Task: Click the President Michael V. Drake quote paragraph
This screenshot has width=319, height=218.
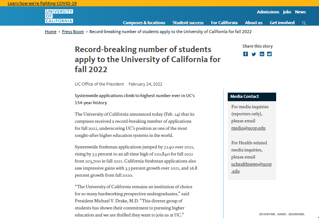Action: coord(133,201)
